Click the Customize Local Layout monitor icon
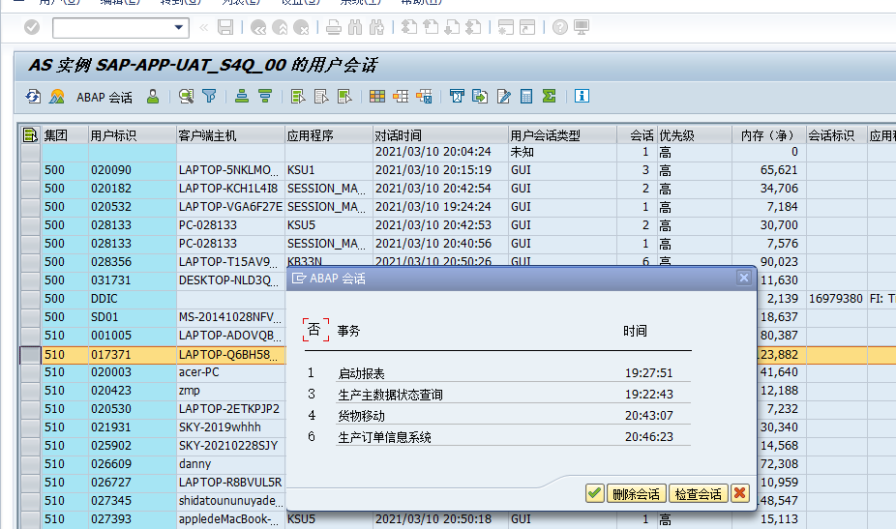Viewport: 896px width, 529px height. point(582,27)
